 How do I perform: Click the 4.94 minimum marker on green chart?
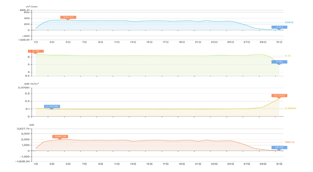(279, 62)
